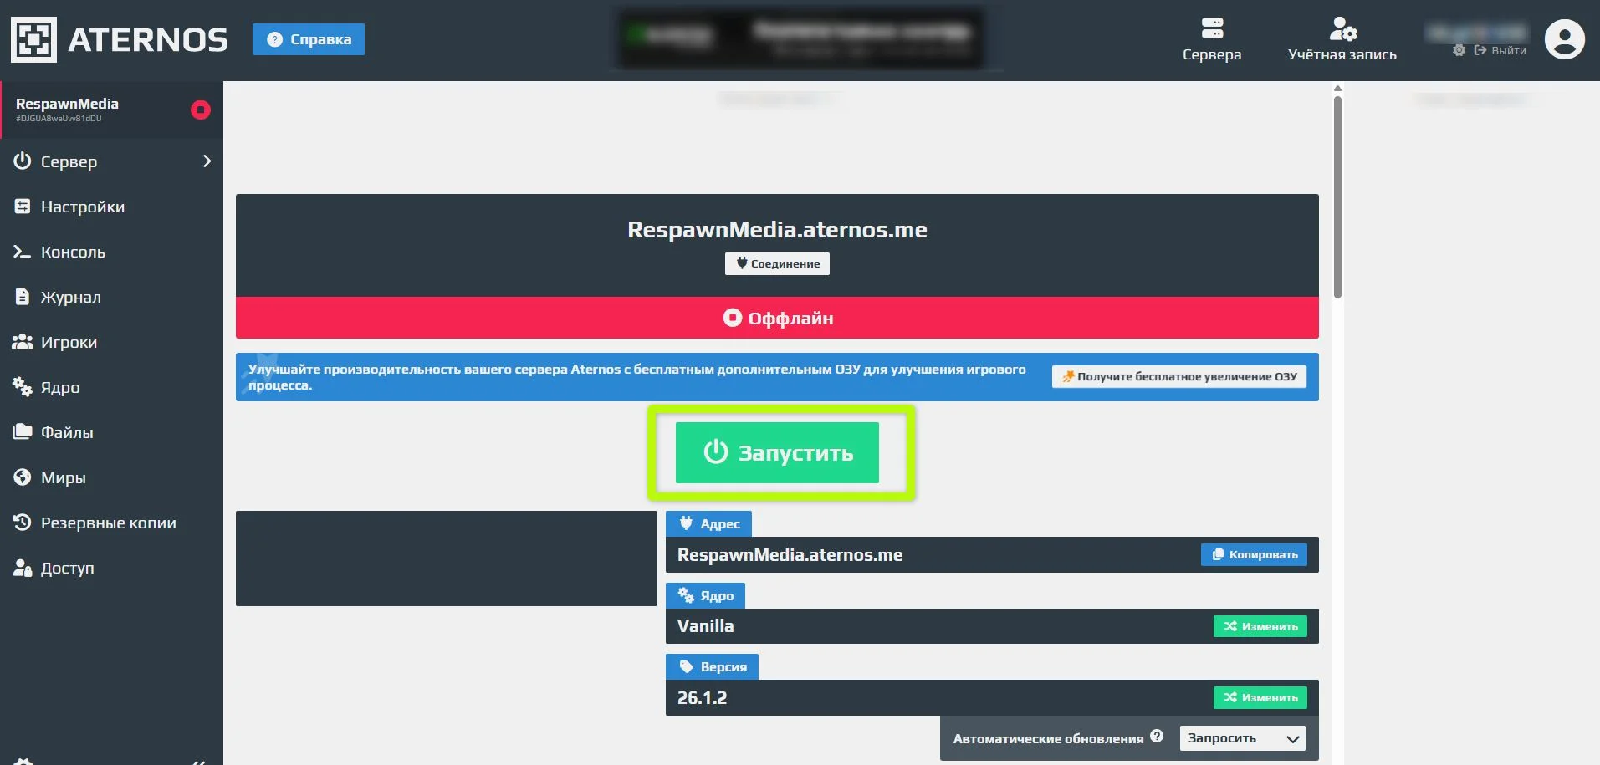This screenshot has width=1600, height=765.
Task: Click the 26.1.2 version number
Action: point(702,698)
